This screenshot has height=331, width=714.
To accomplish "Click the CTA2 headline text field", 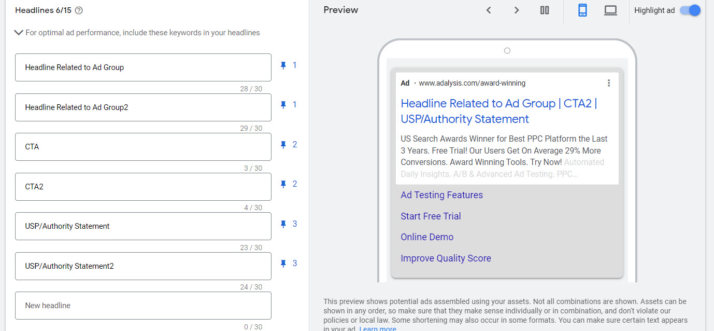I will pos(143,187).
